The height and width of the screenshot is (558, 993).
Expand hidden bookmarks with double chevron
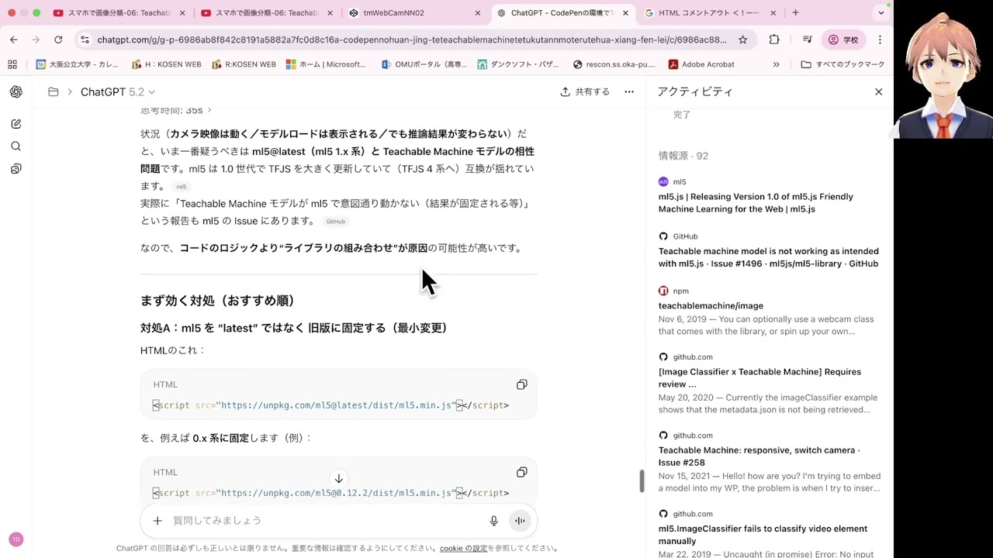point(776,64)
